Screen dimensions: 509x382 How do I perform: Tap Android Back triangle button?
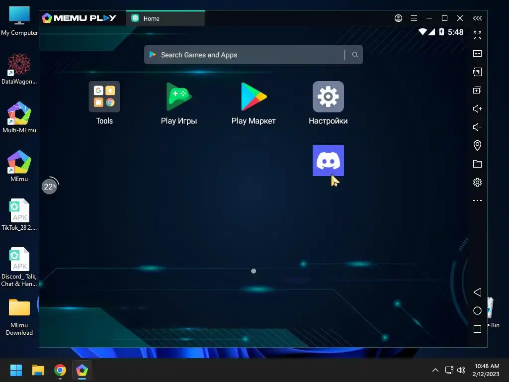[x=477, y=292]
